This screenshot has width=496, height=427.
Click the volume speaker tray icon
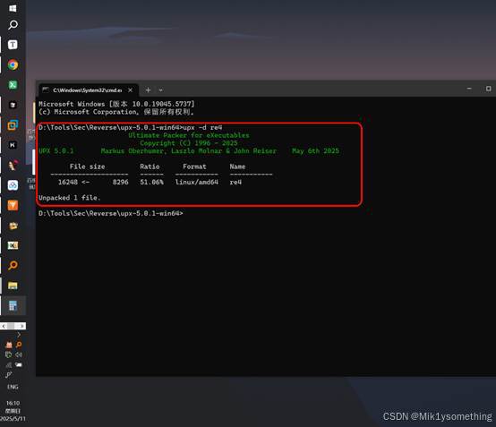pos(19,354)
